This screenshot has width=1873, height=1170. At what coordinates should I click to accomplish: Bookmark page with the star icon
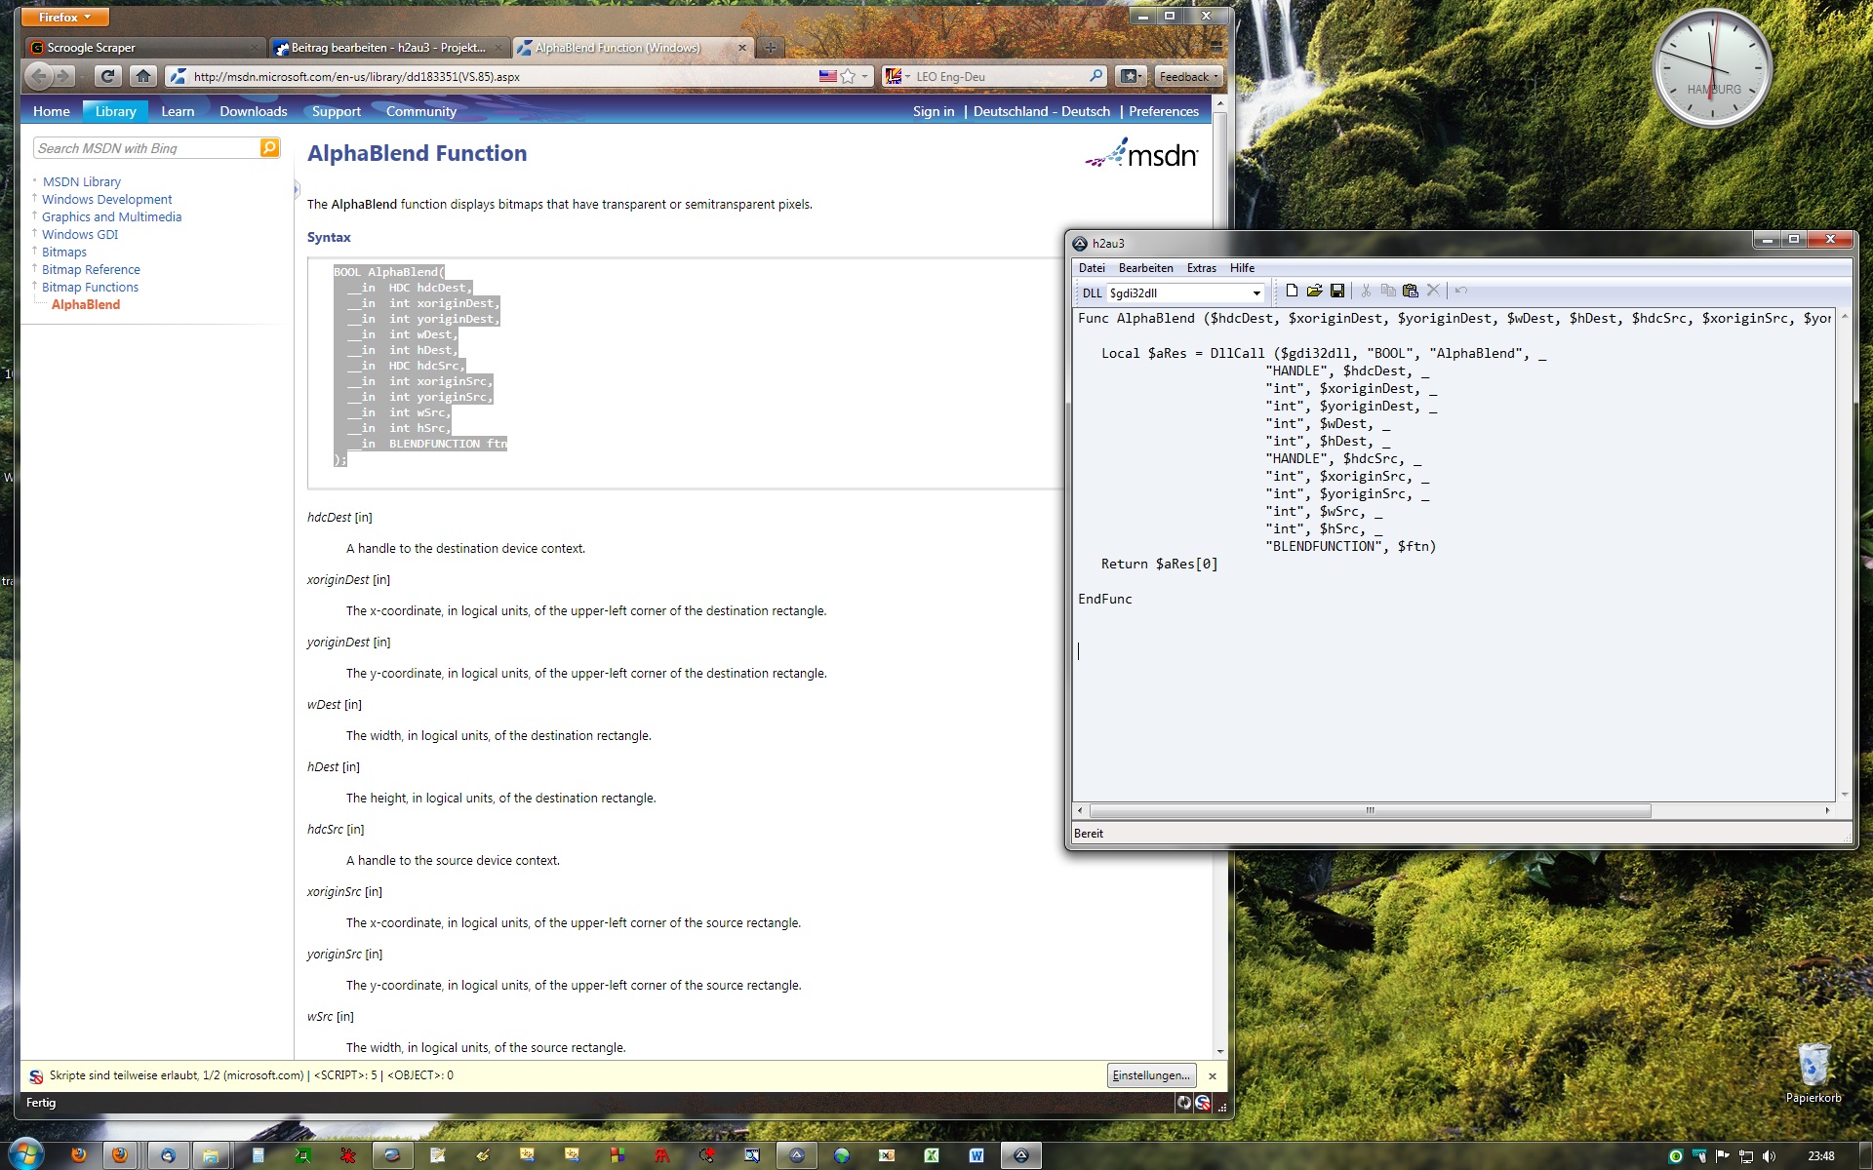click(x=848, y=76)
